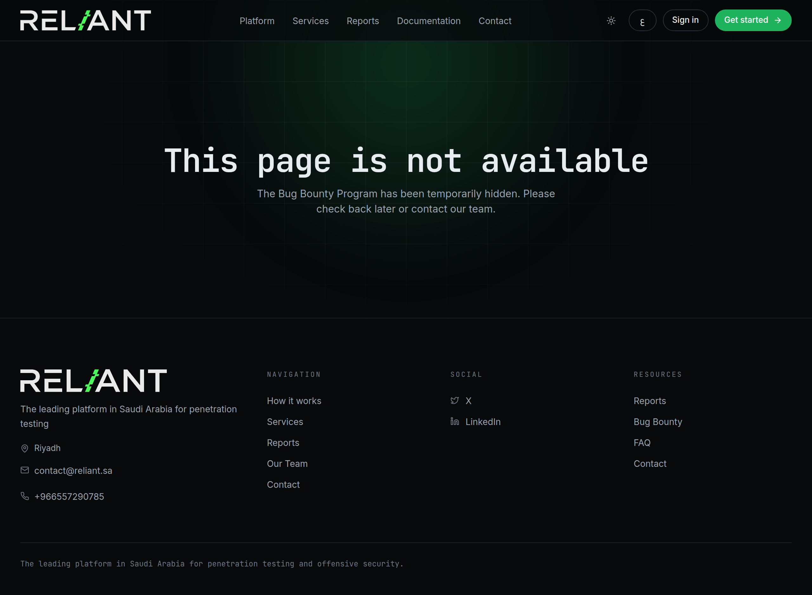Open the Platform menu item

pos(257,21)
